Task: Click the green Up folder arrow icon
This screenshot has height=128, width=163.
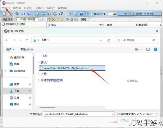Action: [49, 19]
